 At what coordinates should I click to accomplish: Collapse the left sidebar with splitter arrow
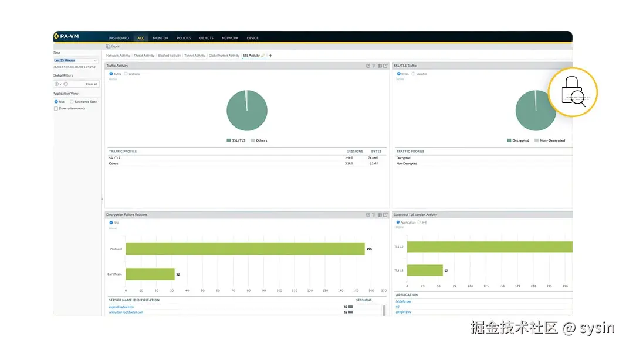click(x=102, y=199)
